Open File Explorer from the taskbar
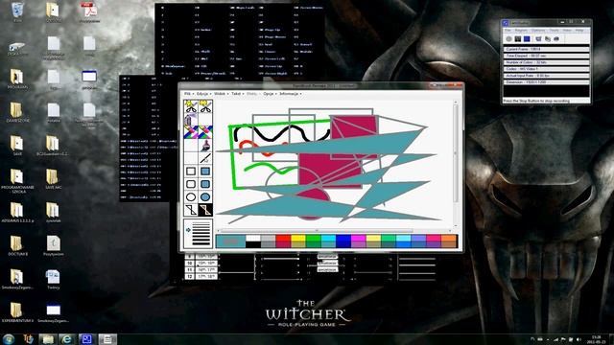 pyautogui.click(x=47, y=338)
